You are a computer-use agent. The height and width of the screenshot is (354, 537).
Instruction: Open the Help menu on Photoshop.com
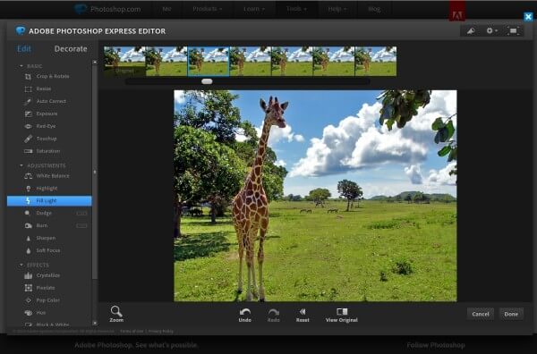337,9
